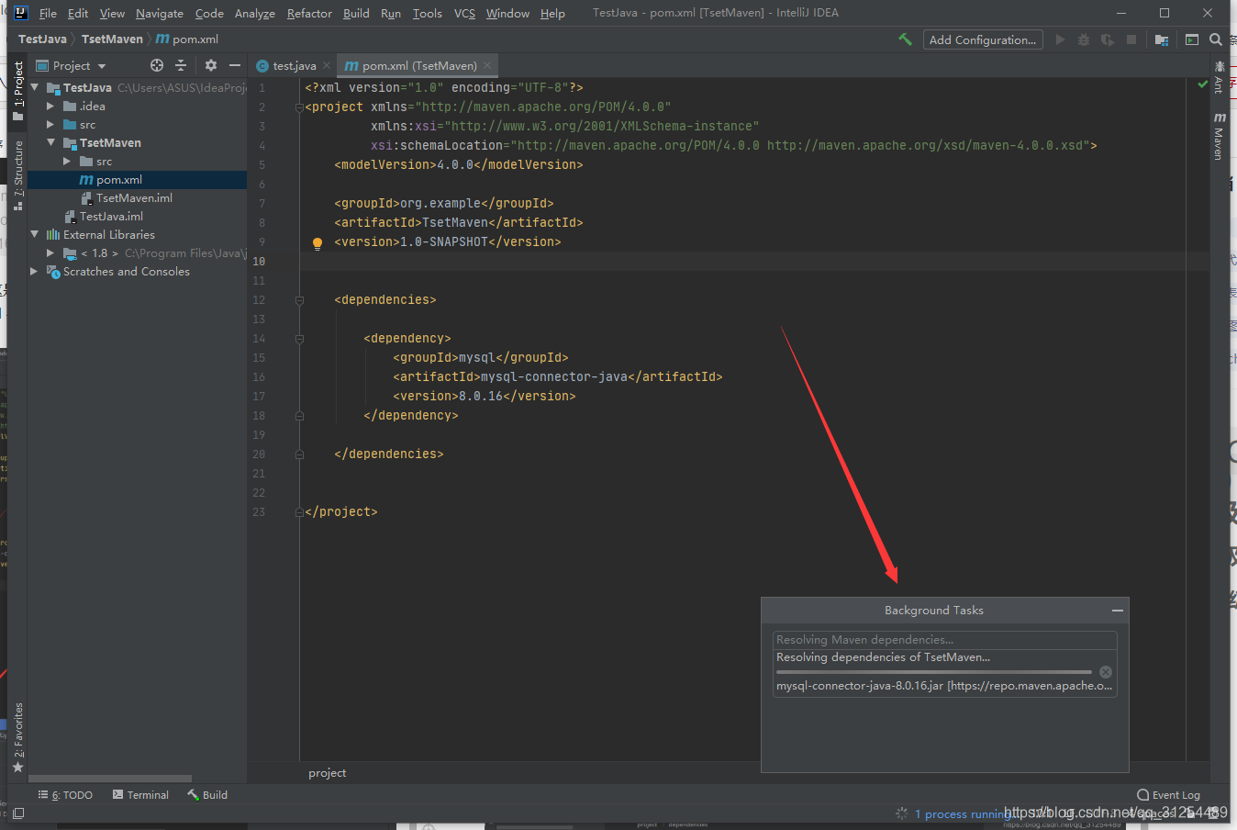
Task: Click line number 10 in gutter
Action: (x=259, y=262)
